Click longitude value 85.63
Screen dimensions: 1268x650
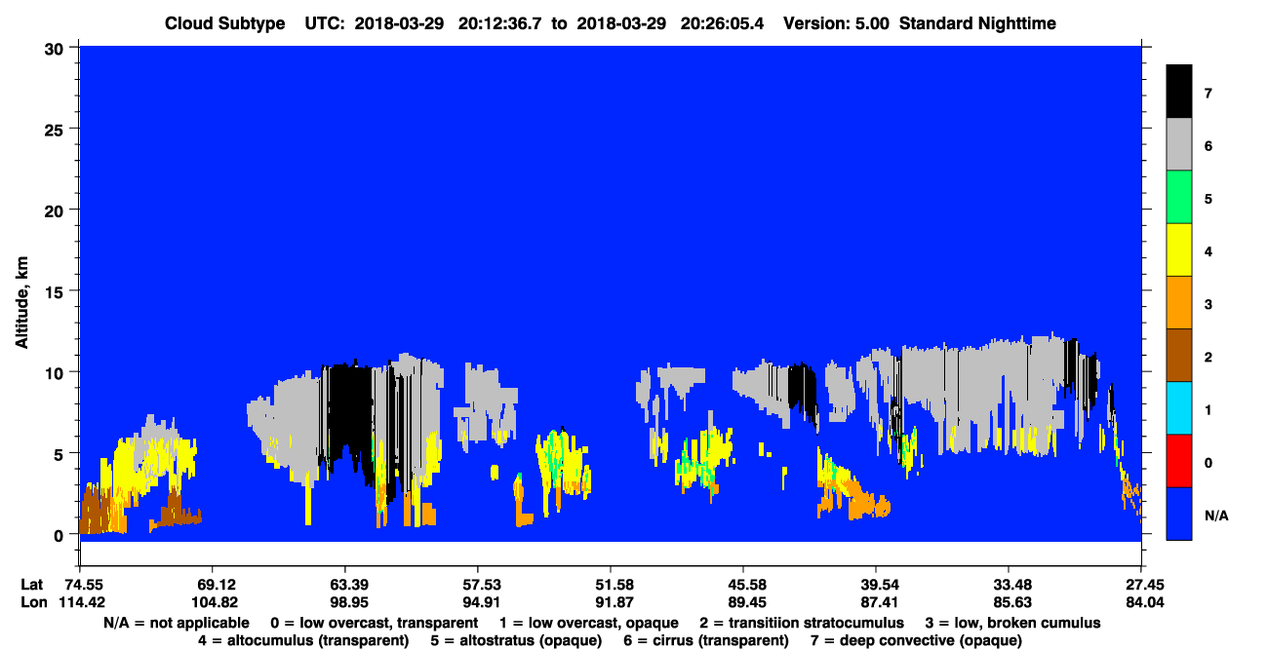(1009, 602)
